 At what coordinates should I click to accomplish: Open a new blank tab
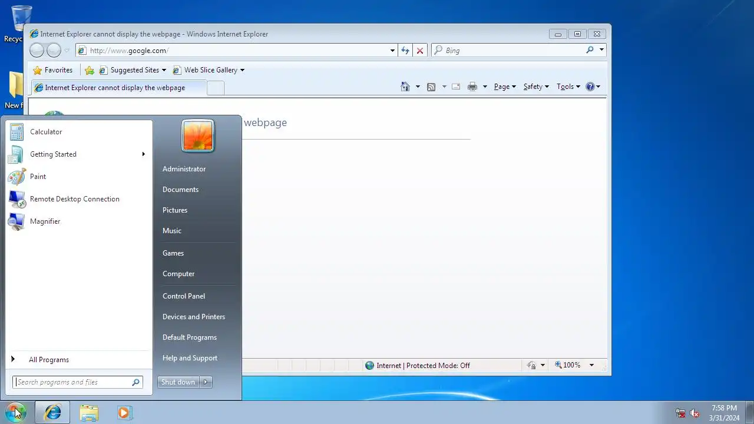coord(216,88)
